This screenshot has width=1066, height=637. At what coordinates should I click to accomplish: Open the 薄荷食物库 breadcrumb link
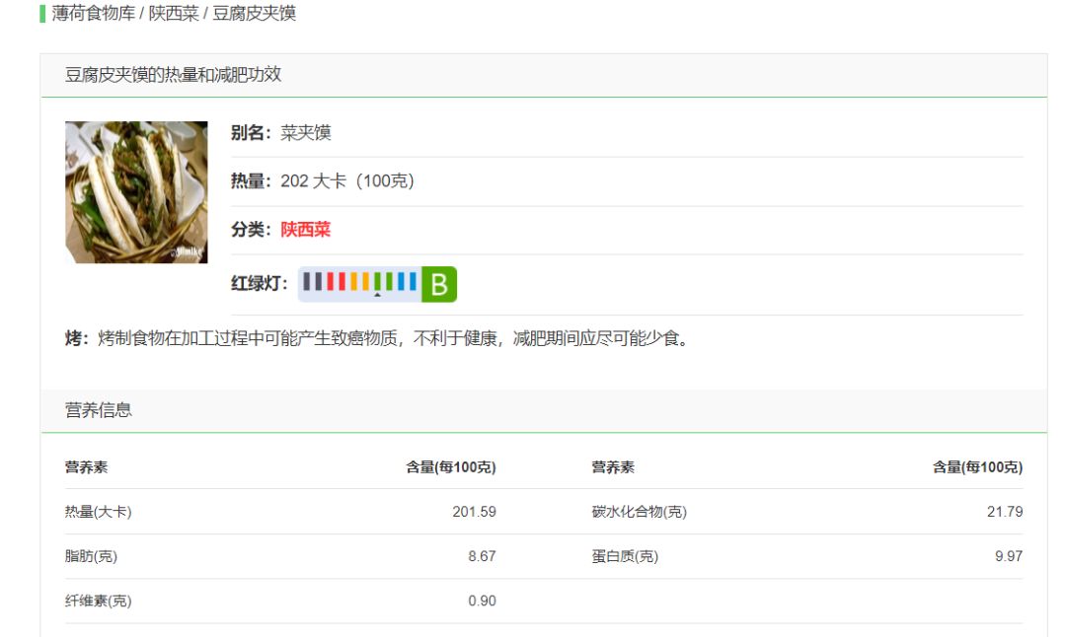point(94,13)
